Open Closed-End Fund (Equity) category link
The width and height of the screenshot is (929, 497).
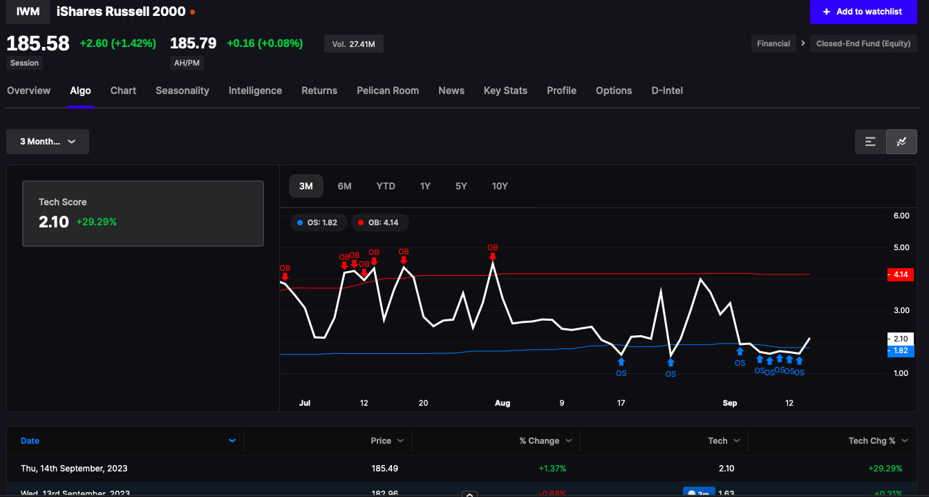click(863, 44)
